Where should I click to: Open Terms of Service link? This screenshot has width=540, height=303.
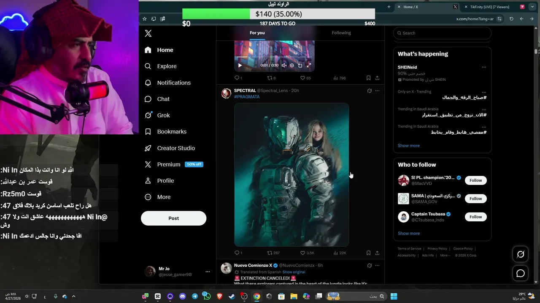coord(409,249)
